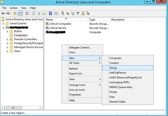This screenshot has width=168, height=116.
Task: Select Saved Queries in the tree
Action: pyautogui.click(x=18, y=23)
